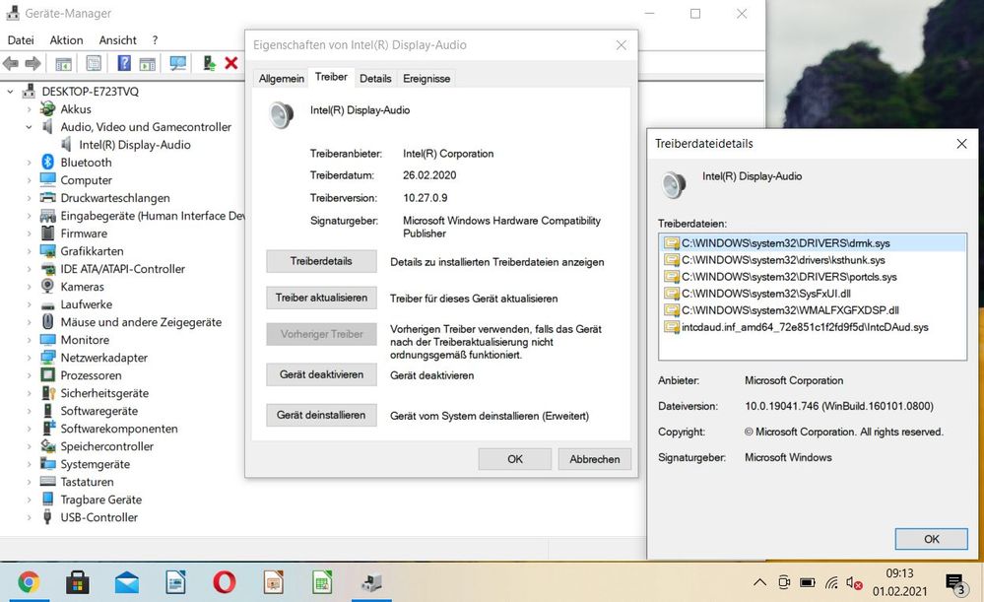Screen dimensions: 984x602
Task: Expand the Grafikkarten tree node
Action: pos(30,251)
